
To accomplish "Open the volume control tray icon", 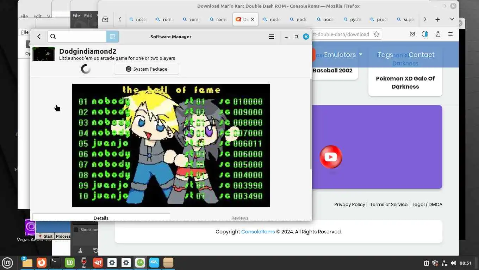I will point(453,263).
